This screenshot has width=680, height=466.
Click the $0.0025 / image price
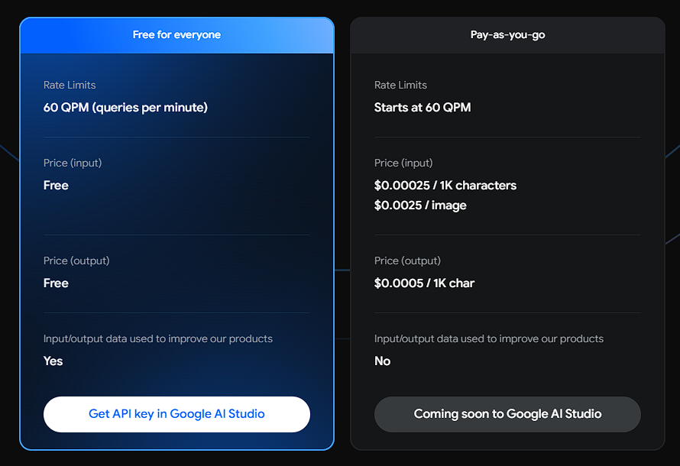click(420, 205)
